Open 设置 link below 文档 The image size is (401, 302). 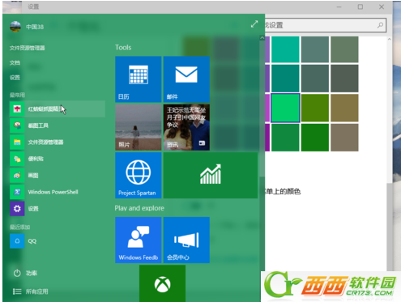[x=15, y=78]
